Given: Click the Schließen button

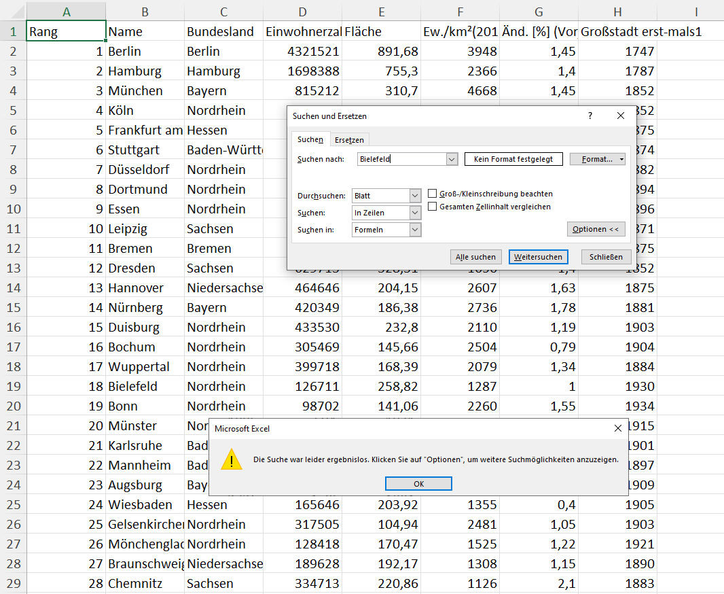Looking at the screenshot, I should [x=606, y=257].
